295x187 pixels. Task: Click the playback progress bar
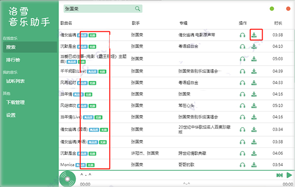pos(186,180)
